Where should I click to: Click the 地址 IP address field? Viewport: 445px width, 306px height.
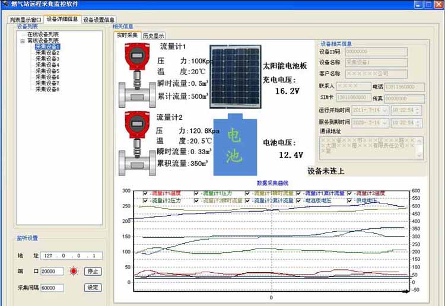(71, 256)
